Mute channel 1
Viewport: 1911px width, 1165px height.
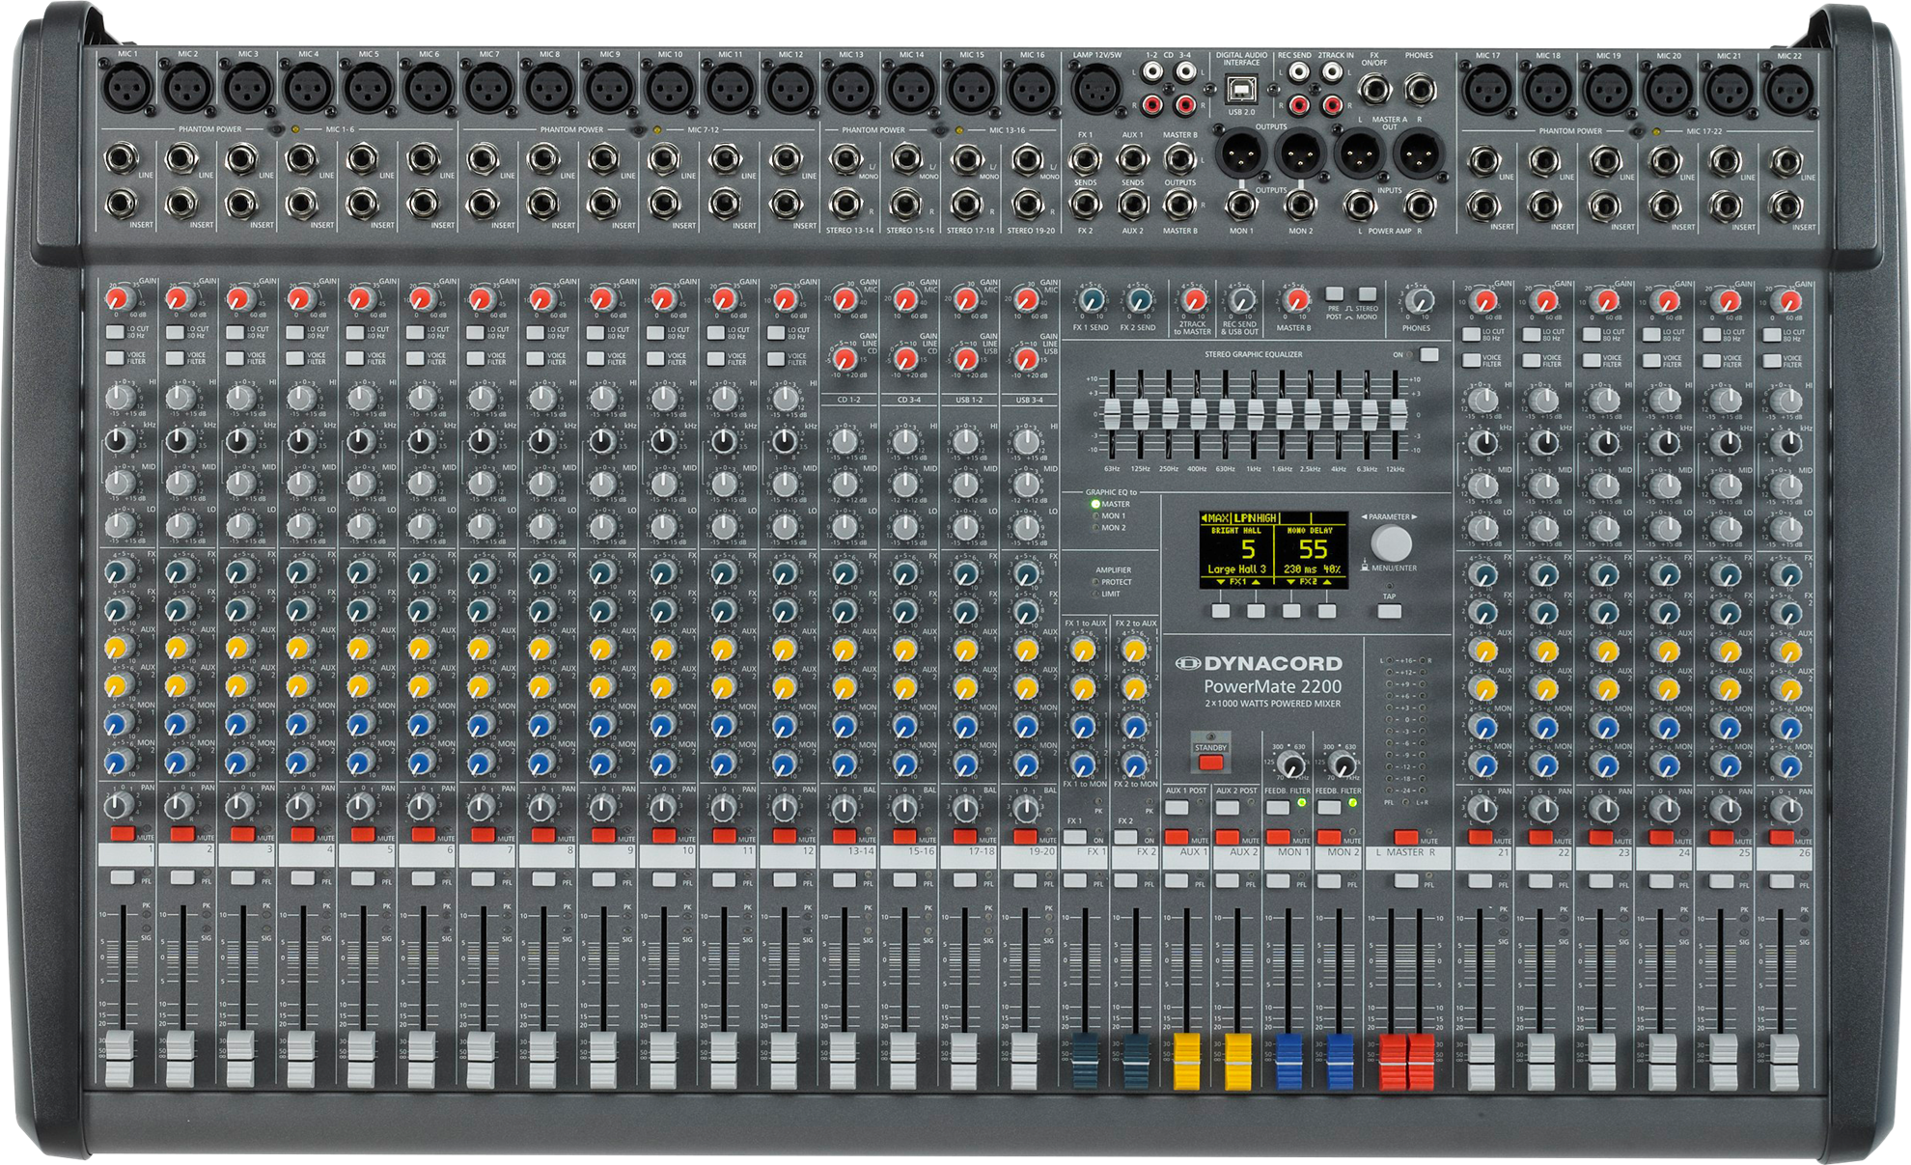[x=122, y=834]
